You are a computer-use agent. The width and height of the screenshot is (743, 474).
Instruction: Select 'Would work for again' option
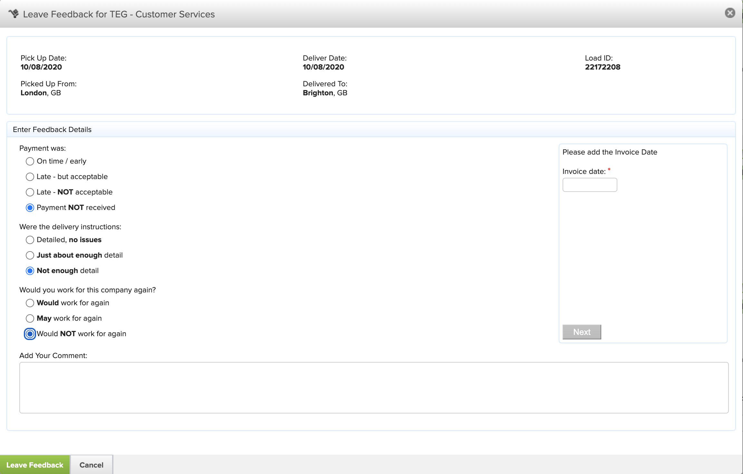tap(30, 303)
